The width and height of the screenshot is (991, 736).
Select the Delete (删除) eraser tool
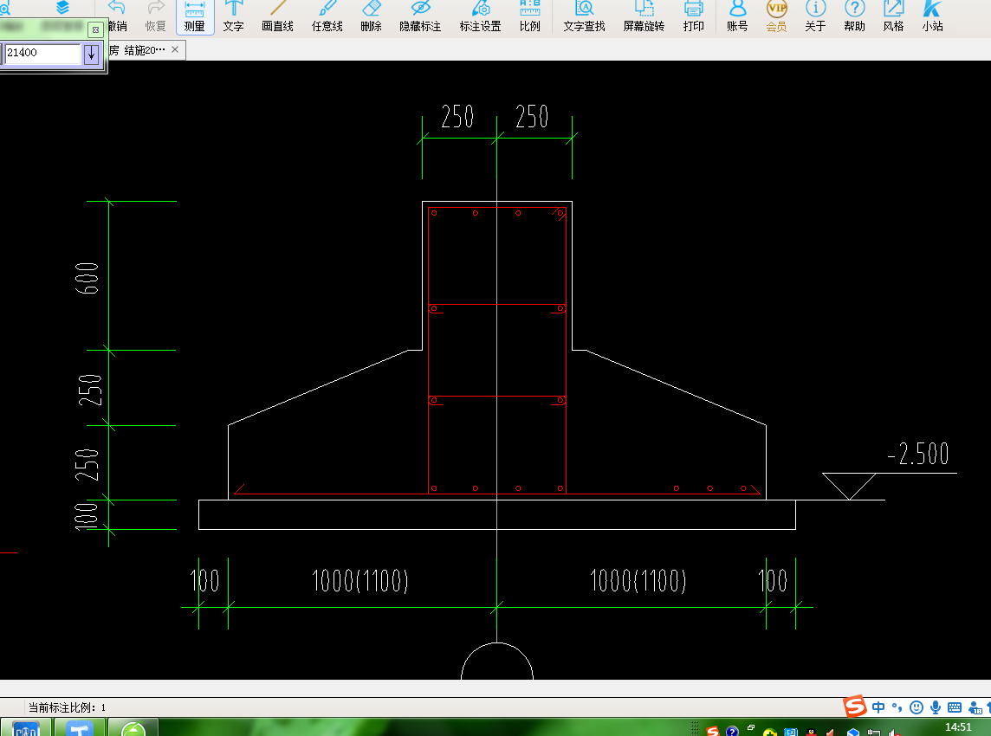pos(371,16)
